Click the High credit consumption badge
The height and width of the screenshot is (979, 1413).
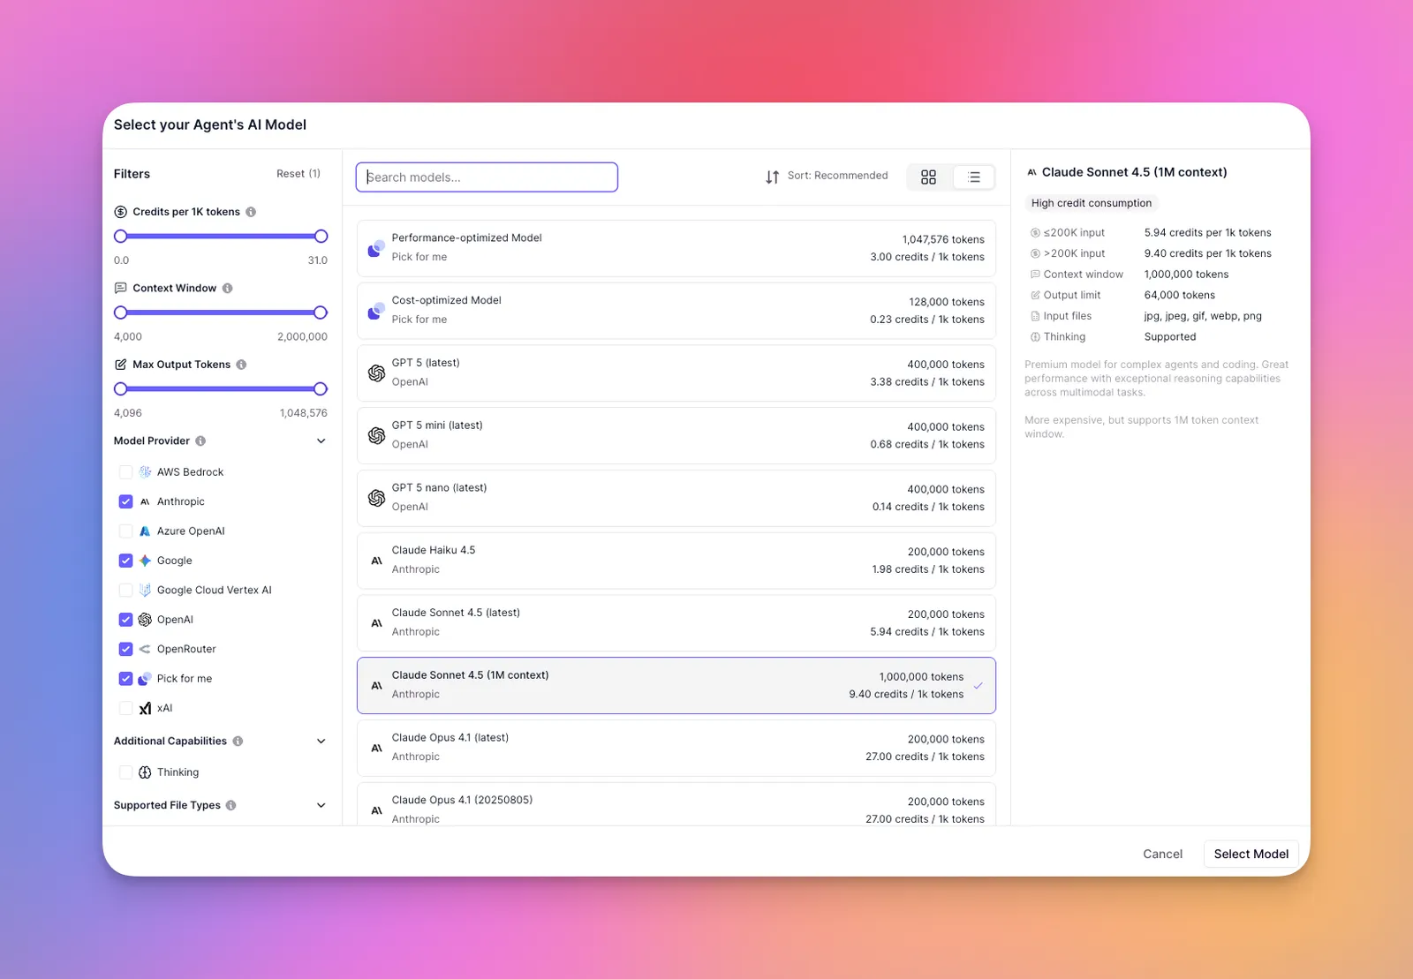point(1092,203)
